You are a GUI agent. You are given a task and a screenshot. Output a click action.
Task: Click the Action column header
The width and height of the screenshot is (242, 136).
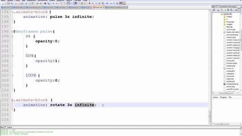coord(216,97)
